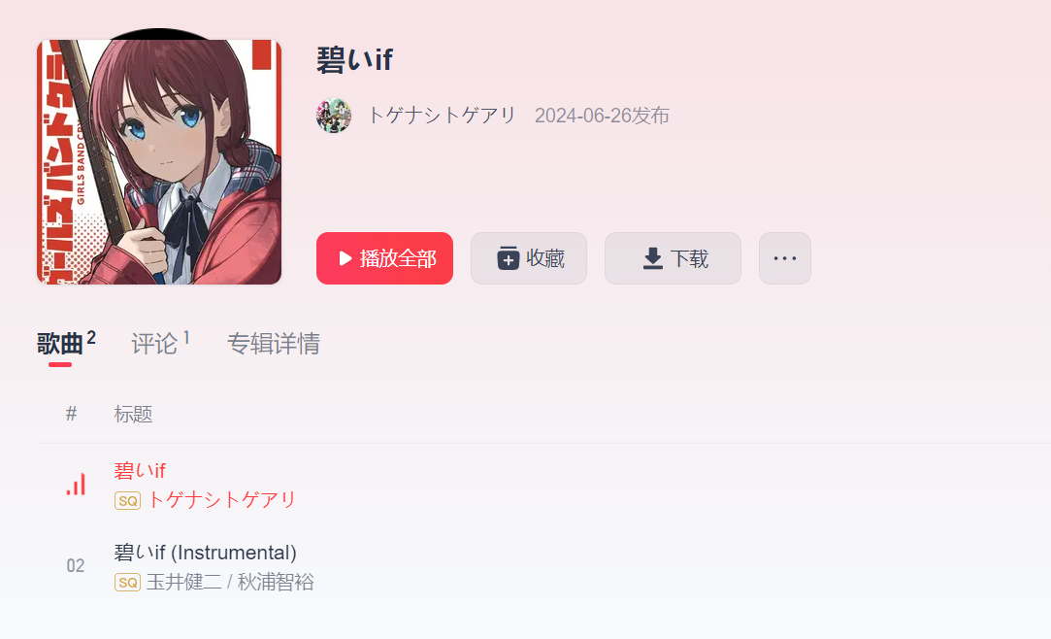The width and height of the screenshot is (1051, 639).
Task: Open the 专辑详情 album details tab
Action: (274, 344)
